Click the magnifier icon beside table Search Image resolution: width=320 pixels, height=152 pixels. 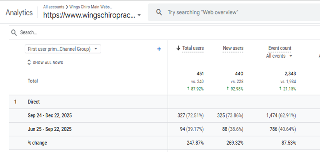pos(14,33)
